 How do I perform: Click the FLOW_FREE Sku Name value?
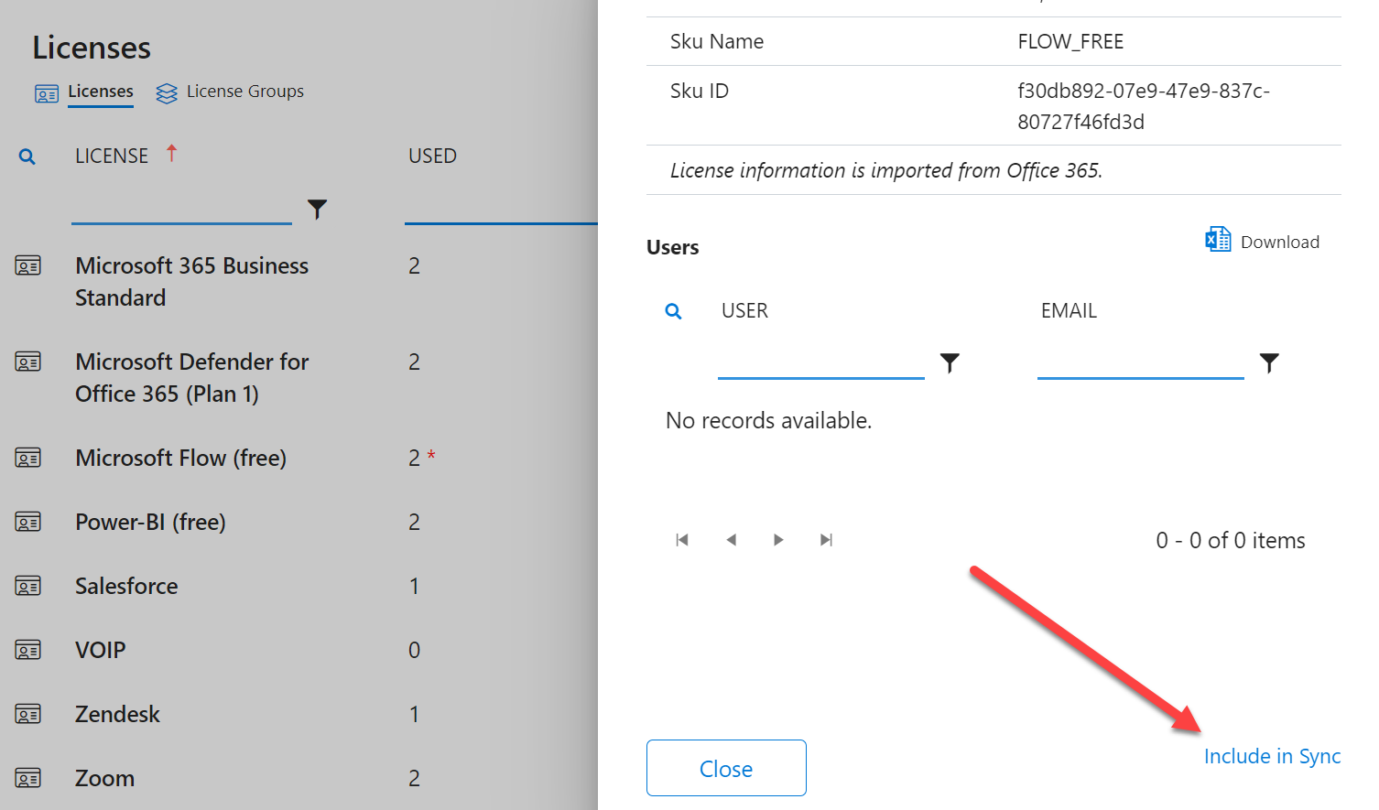tap(1070, 41)
